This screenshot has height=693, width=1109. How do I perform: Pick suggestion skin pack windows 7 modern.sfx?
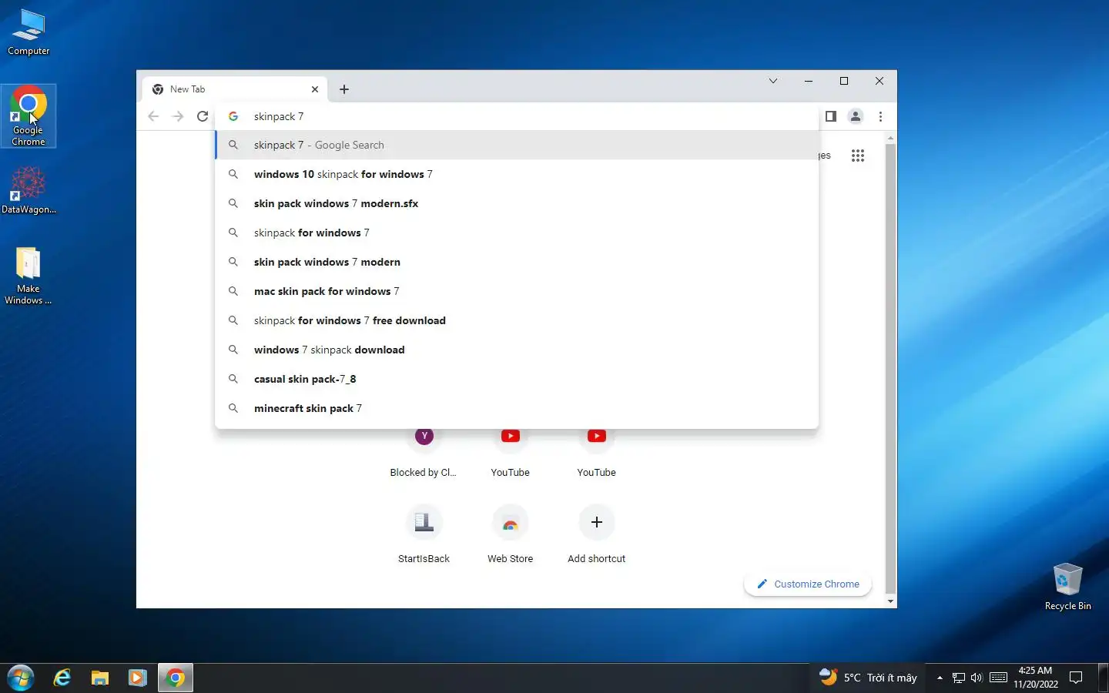517,203
